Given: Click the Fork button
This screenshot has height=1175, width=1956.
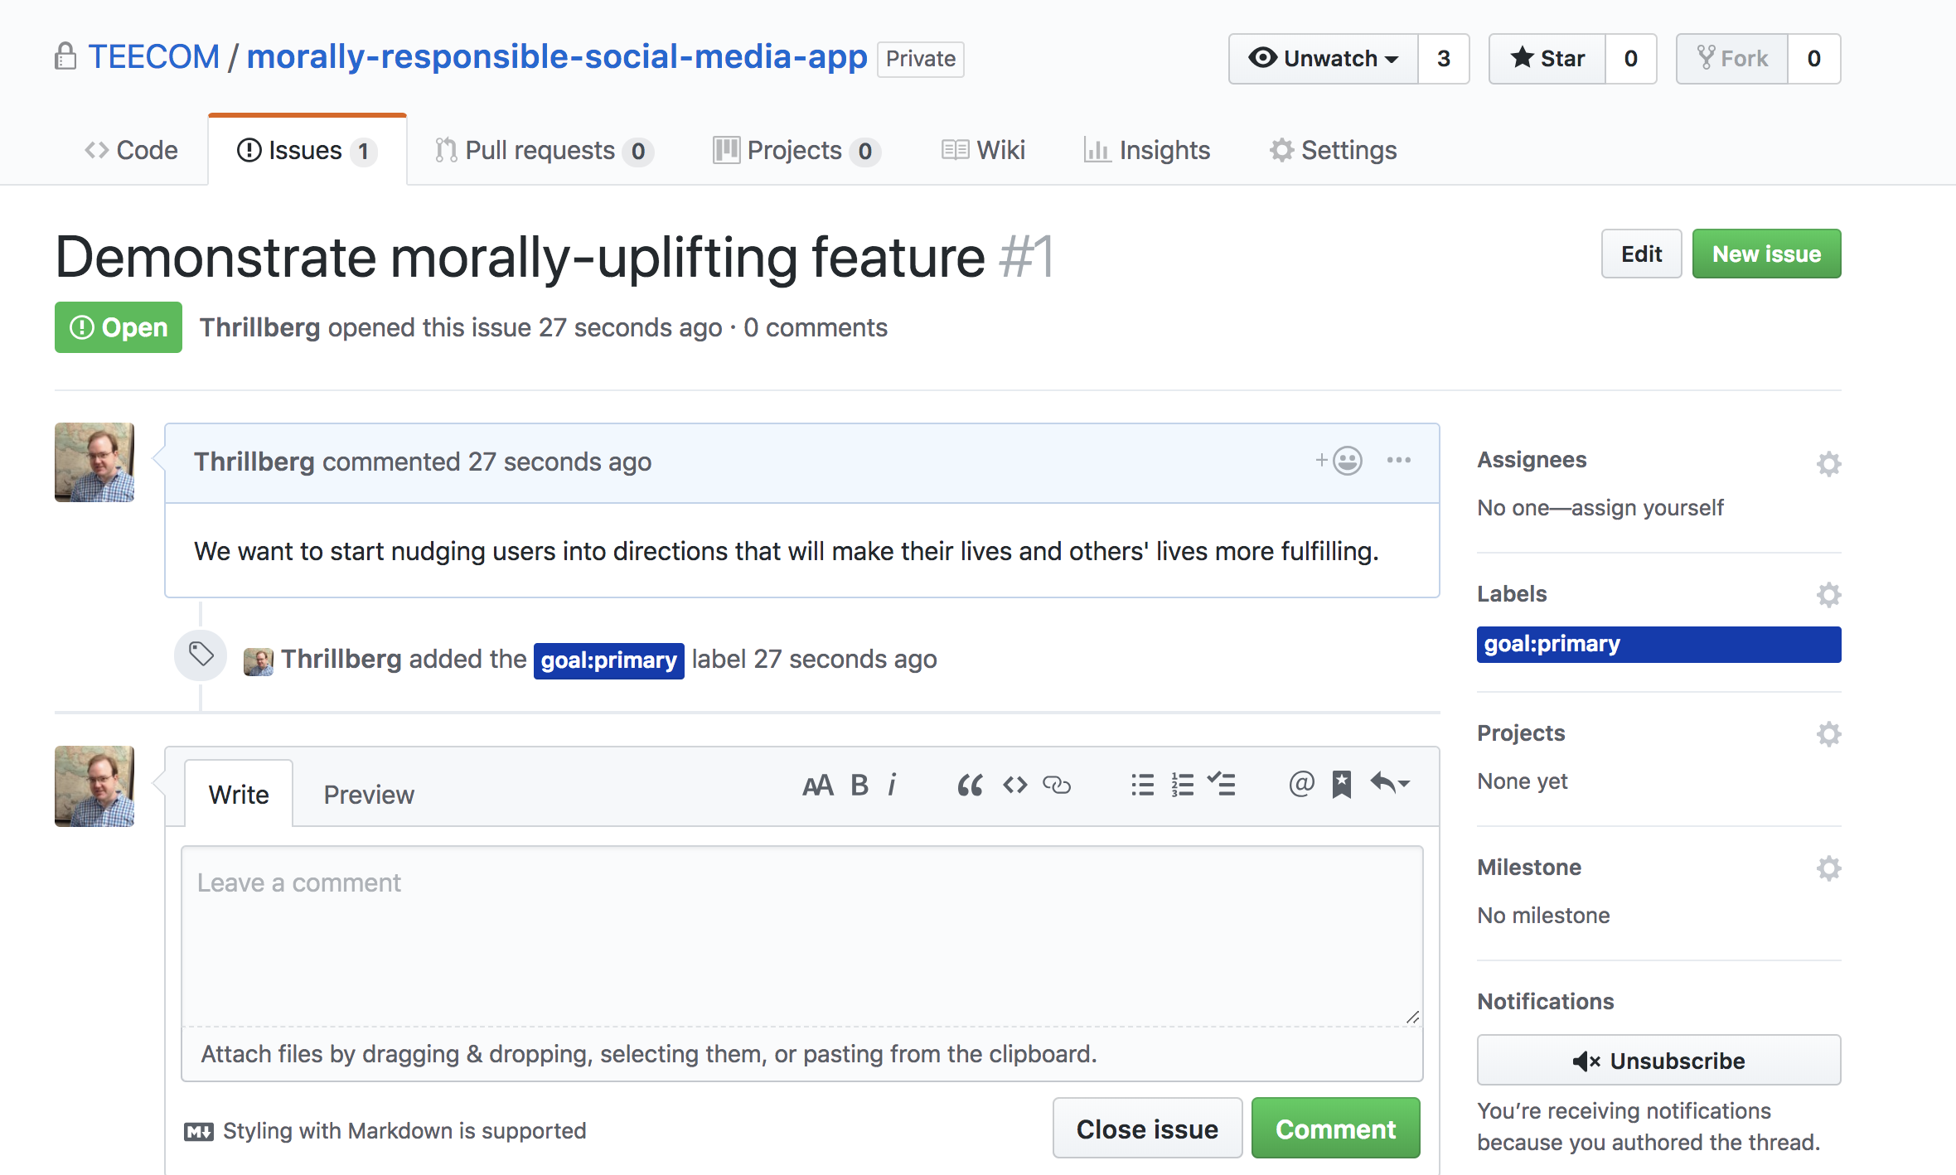Looking at the screenshot, I should point(1732,59).
